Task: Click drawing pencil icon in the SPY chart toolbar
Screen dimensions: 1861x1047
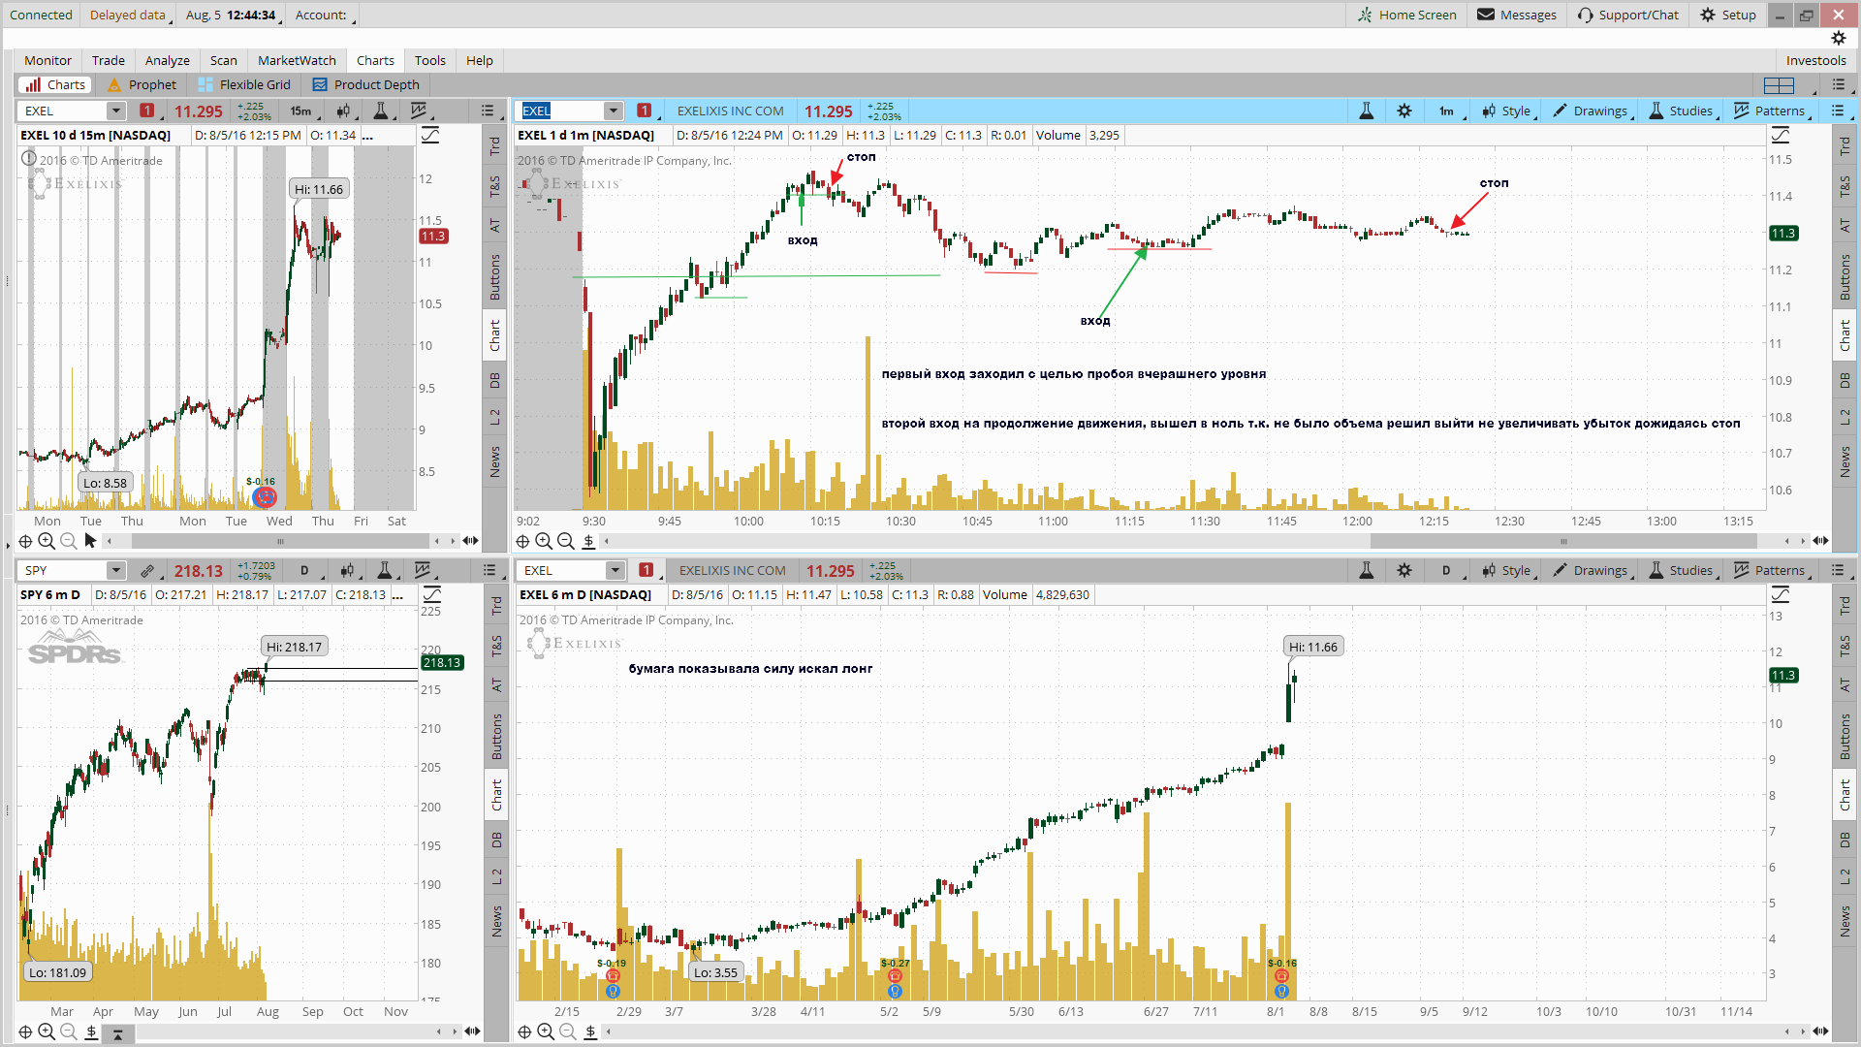Action: (x=147, y=571)
